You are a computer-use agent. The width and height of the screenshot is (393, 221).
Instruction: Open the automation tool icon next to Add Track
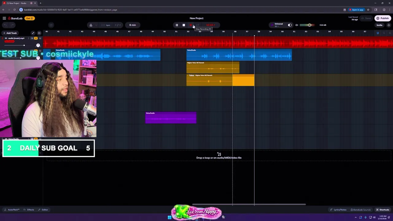pyautogui.click(x=33, y=33)
